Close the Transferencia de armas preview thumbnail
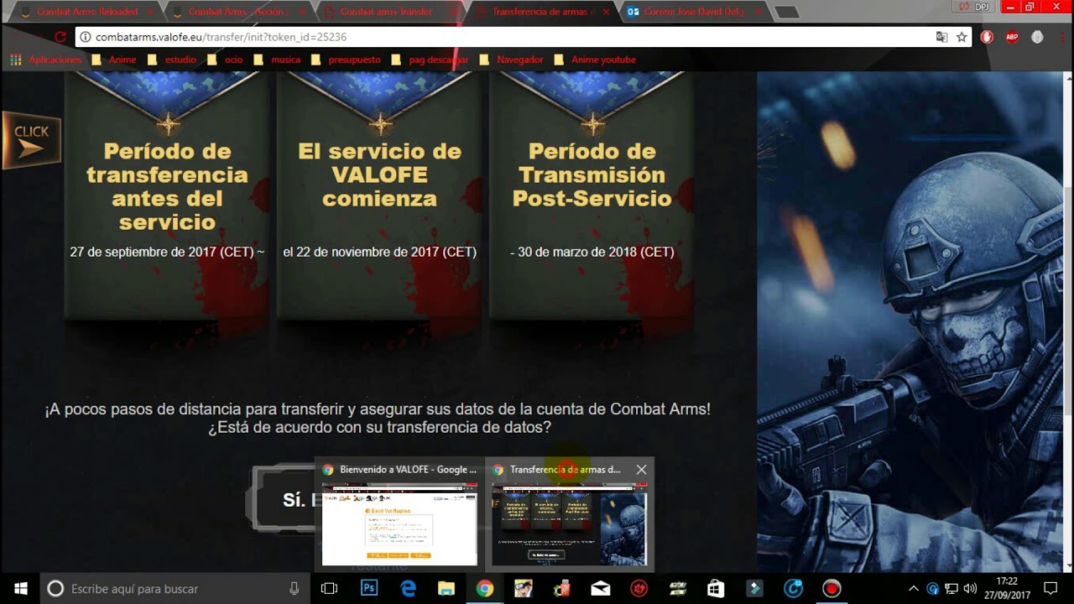Screen dimensions: 1074x604 click(x=641, y=470)
